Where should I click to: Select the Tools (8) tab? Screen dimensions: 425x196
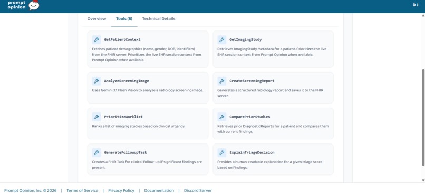click(124, 19)
